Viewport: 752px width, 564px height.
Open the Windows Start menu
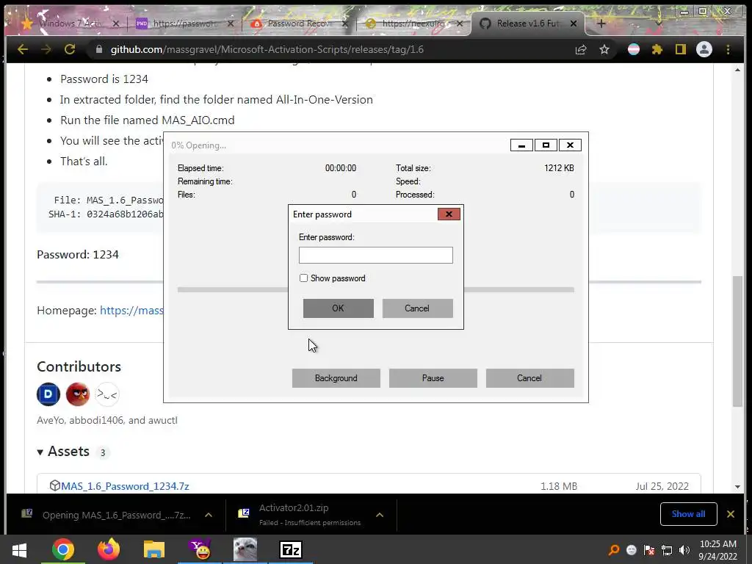19,549
